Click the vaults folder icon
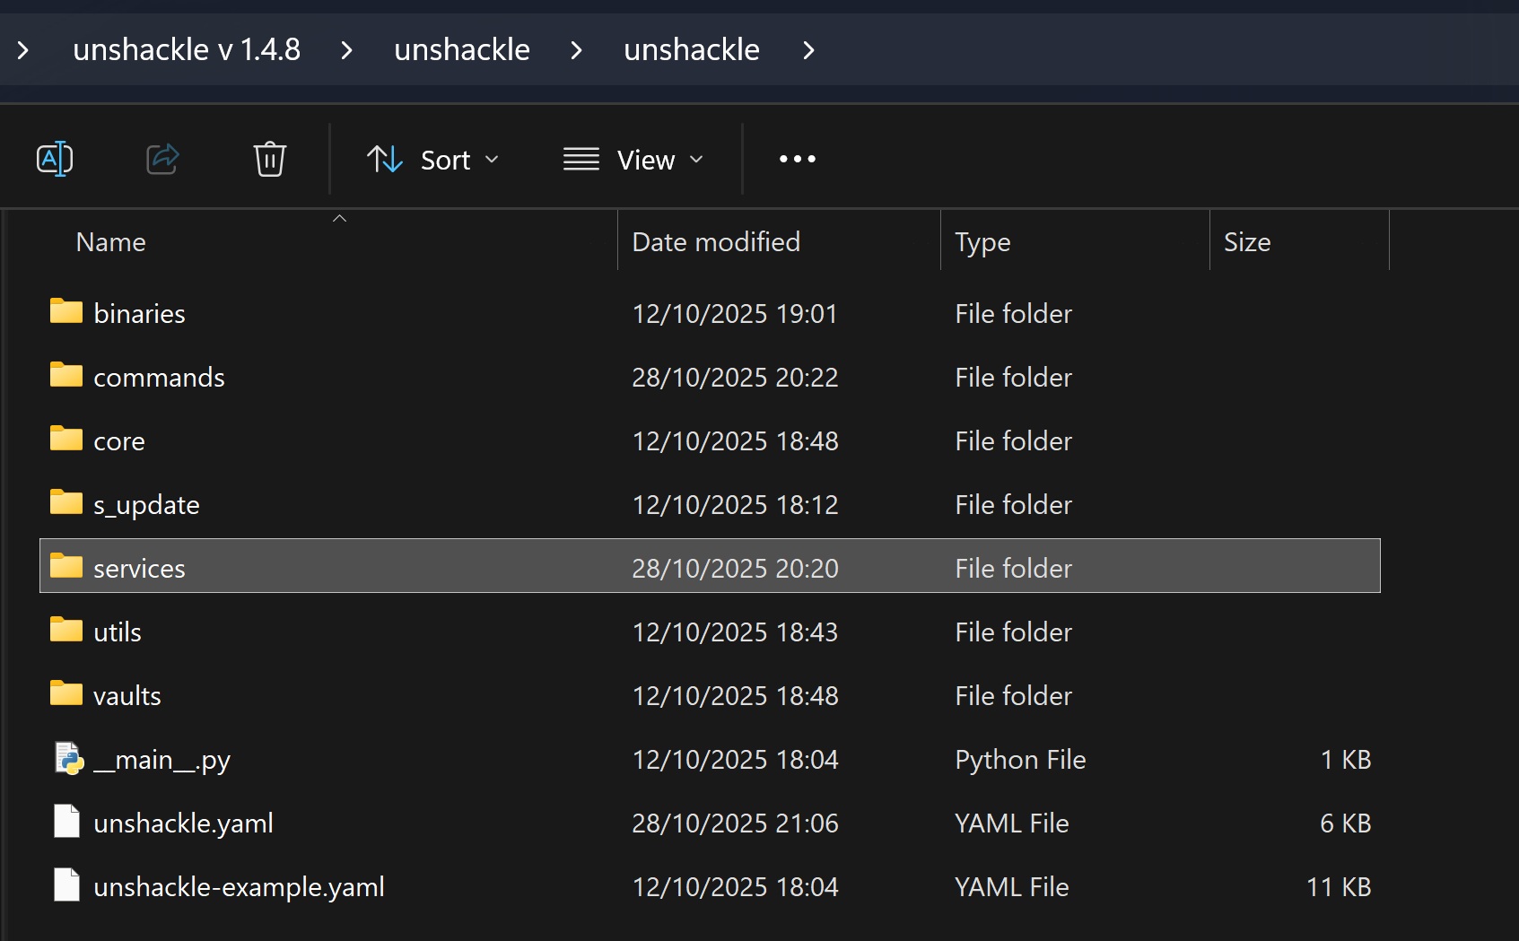The width and height of the screenshot is (1519, 941). click(66, 694)
